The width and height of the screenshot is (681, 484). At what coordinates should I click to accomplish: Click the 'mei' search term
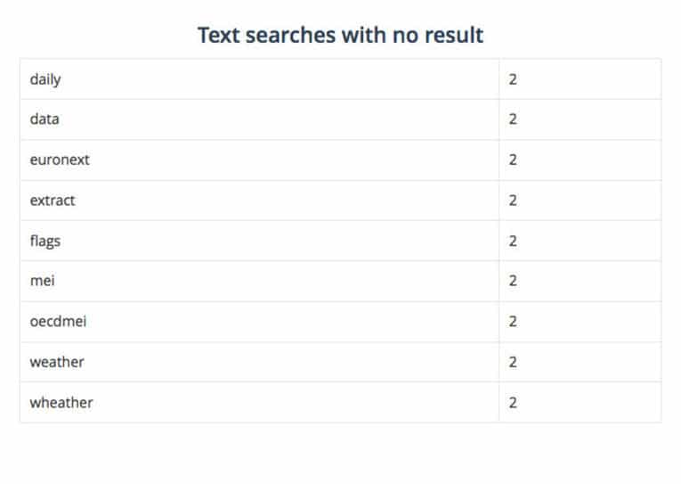42,281
